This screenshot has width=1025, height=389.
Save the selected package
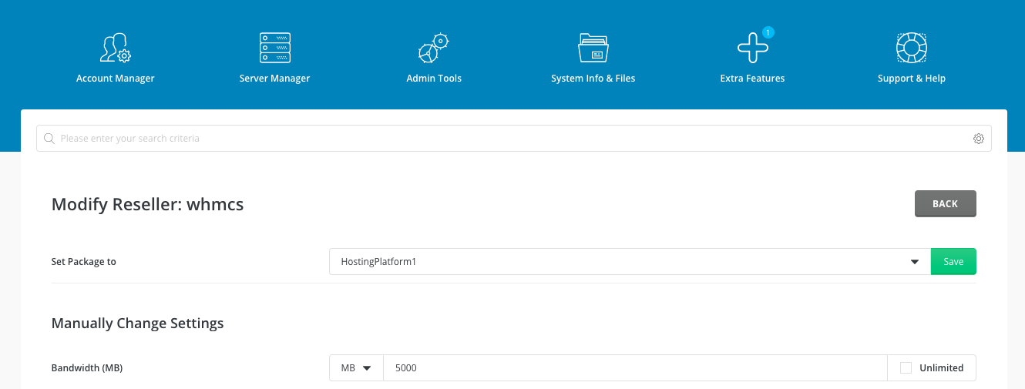point(953,262)
